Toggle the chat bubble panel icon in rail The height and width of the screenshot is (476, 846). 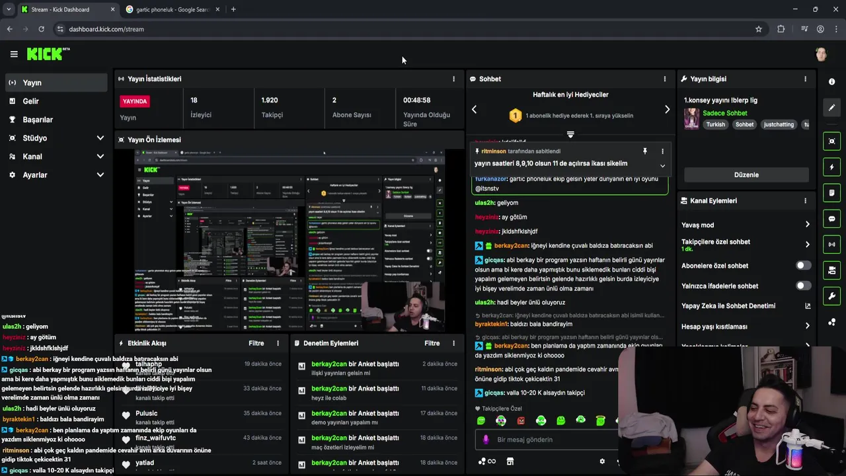tap(831, 219)
